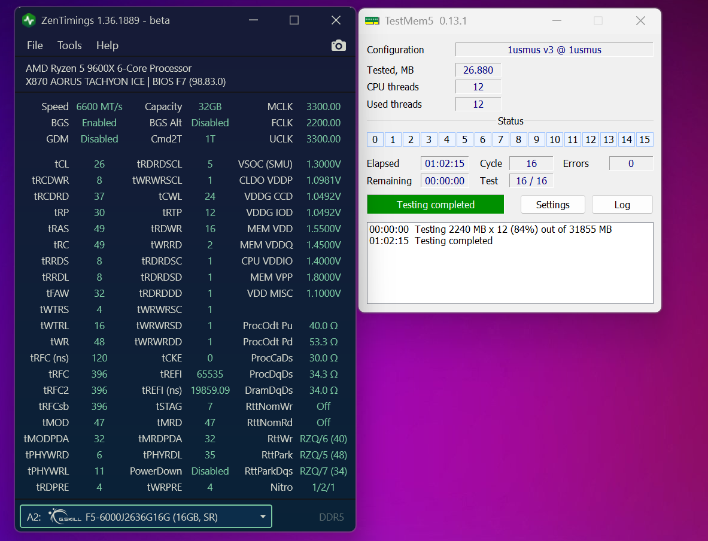708x541 pixels.
Task: Select status box 8 in TestMem5
Action: (x=518, y=139)
